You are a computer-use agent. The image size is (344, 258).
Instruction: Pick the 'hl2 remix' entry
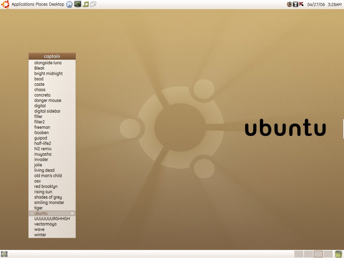(52, 149)
